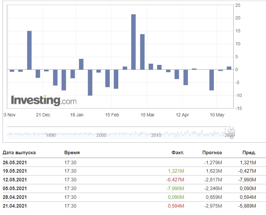The width and height of the screenshot is (266, 215).
Task: Click the red -0,427M actual value
Action: (x=175, y=180)
